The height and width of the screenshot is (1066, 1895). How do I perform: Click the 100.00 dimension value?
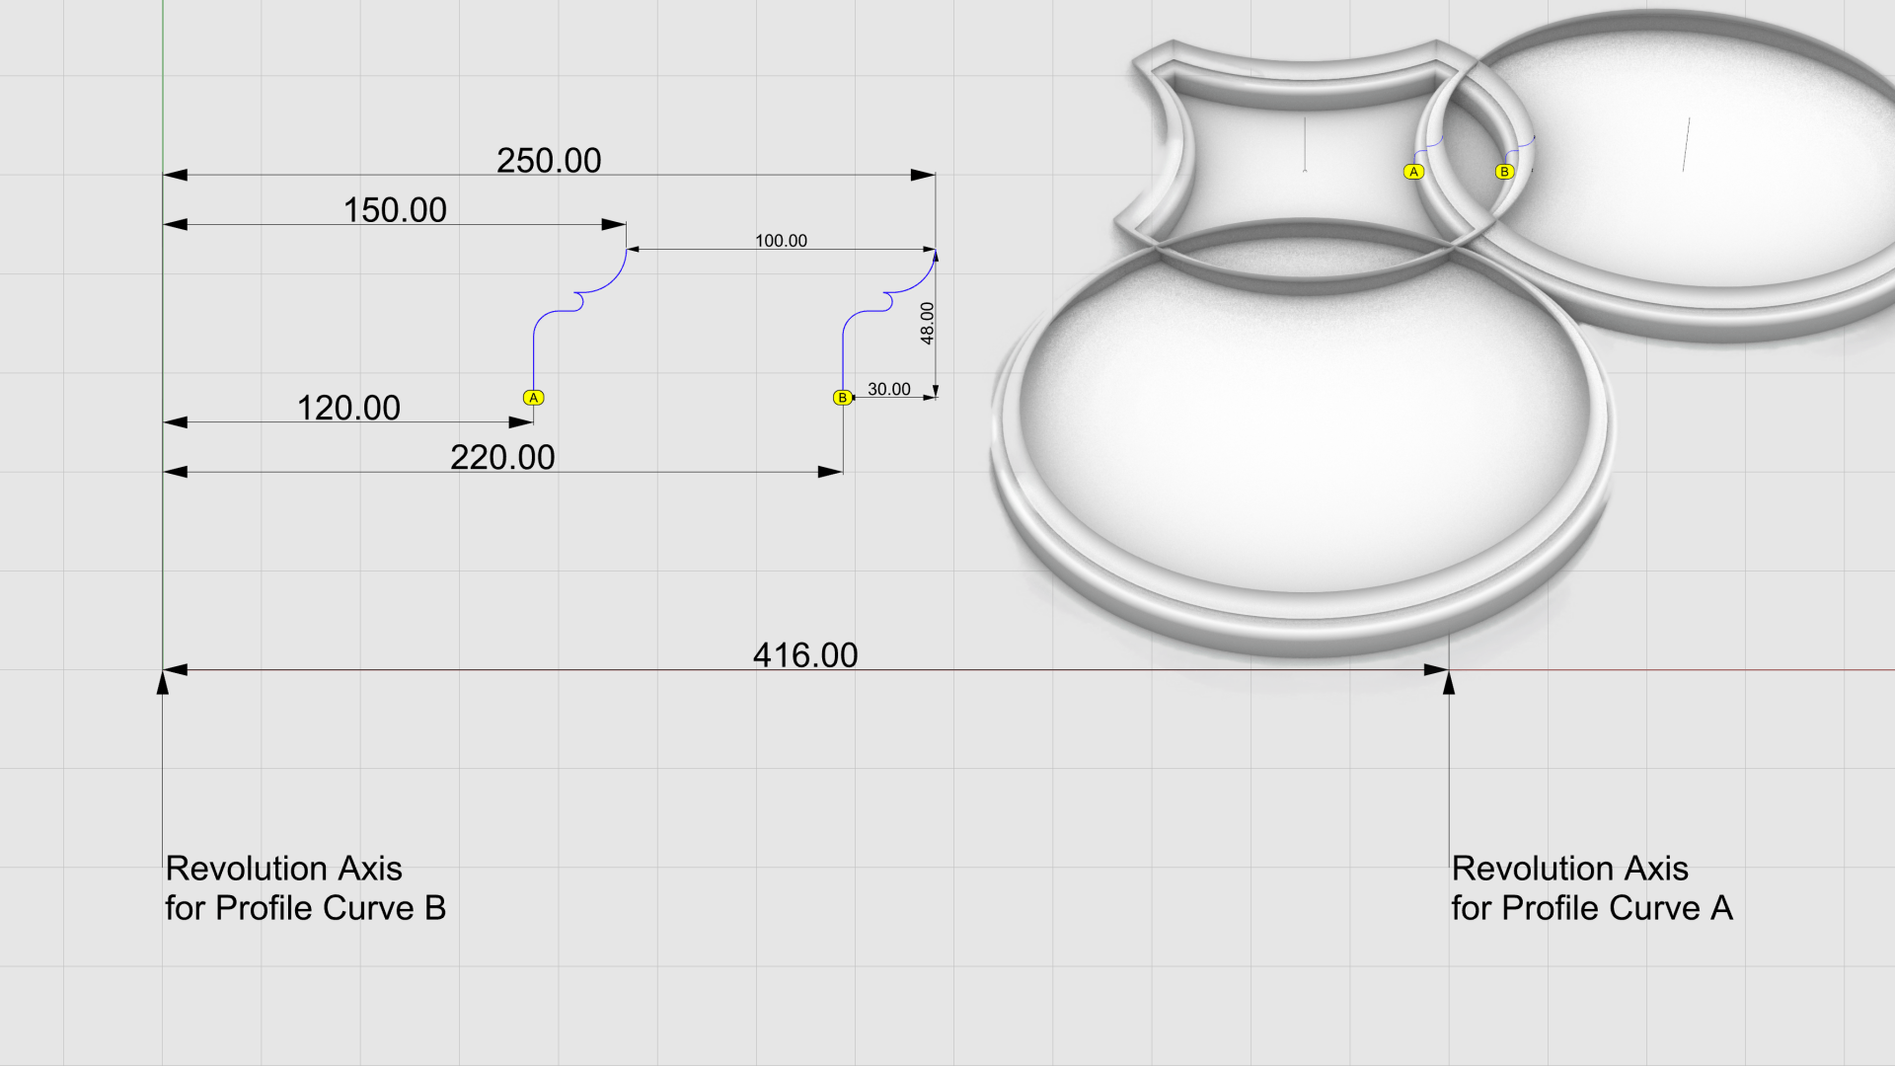tap(781, 241)
